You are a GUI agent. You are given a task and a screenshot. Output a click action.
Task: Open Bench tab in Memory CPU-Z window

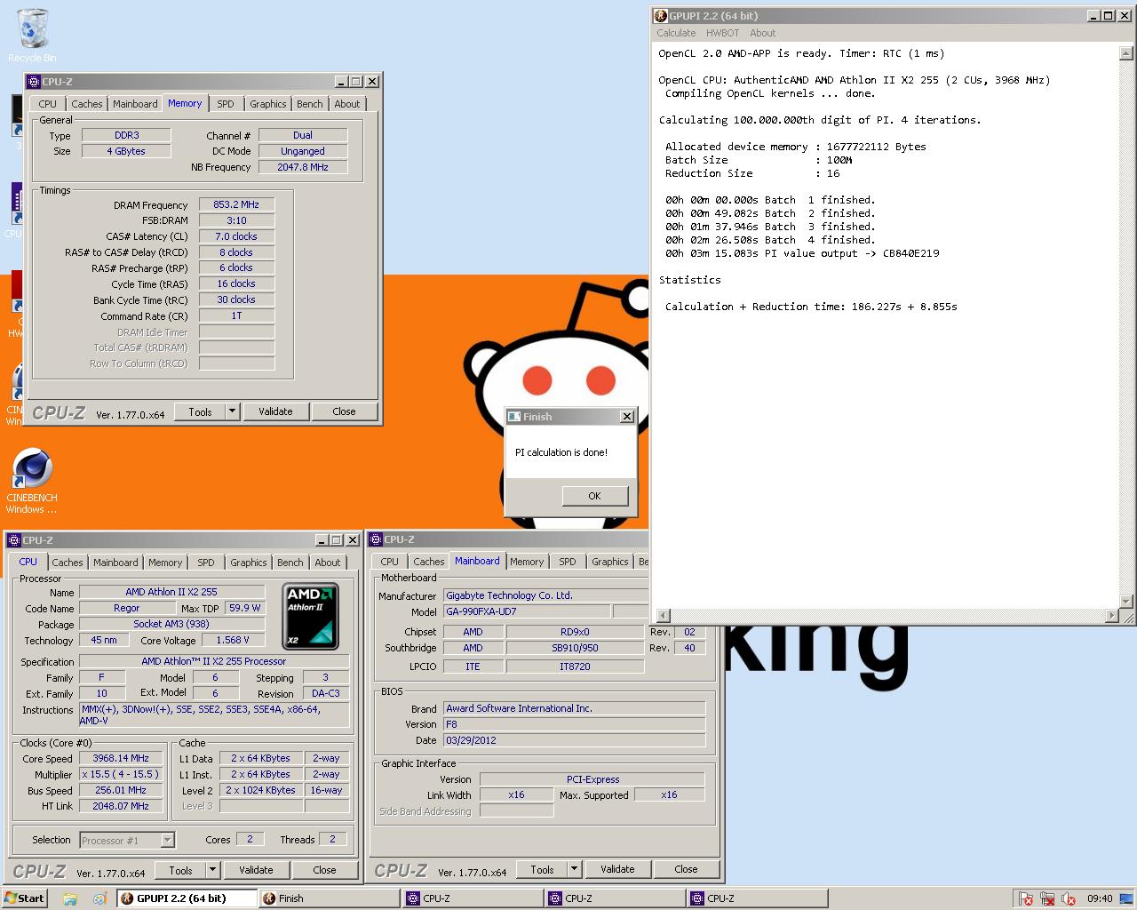[x=309, y=104]
